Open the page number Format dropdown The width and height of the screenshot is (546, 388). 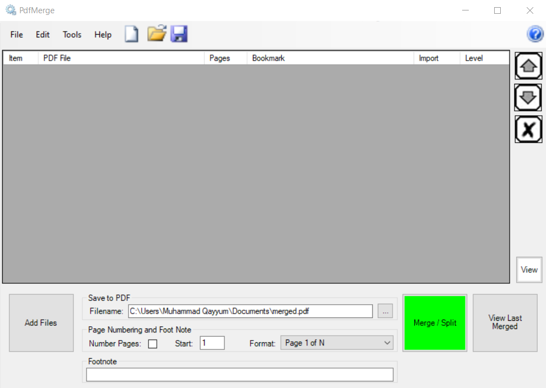[x=336, y=342]
